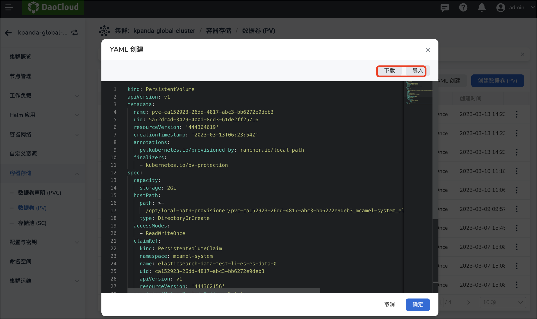Image resolution: width=537 pixels, height=319 pixels.
Task: Click namespace: mcamel-system on line 23
Action: click(x=176, y=256)
